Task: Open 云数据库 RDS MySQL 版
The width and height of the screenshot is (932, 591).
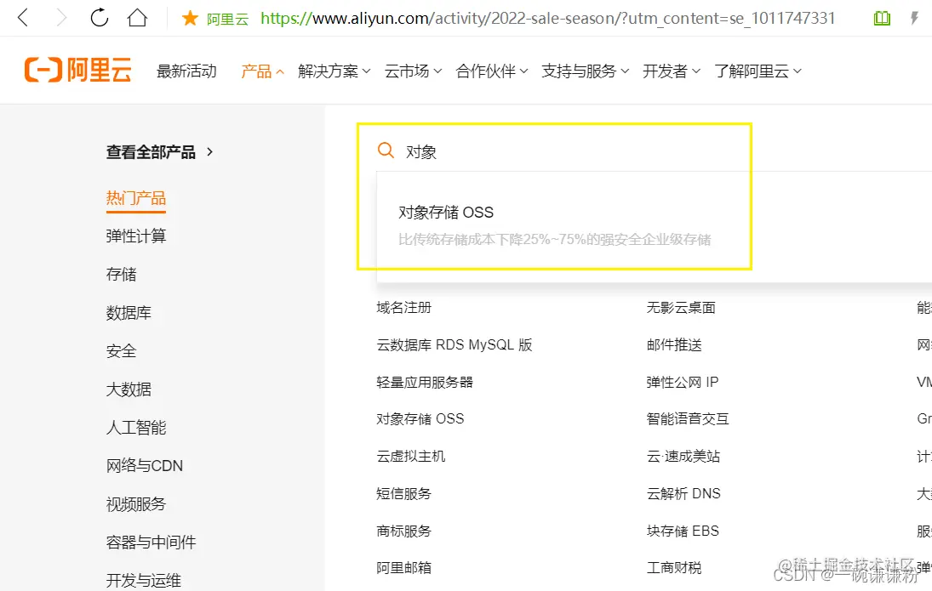Action: 455,344
